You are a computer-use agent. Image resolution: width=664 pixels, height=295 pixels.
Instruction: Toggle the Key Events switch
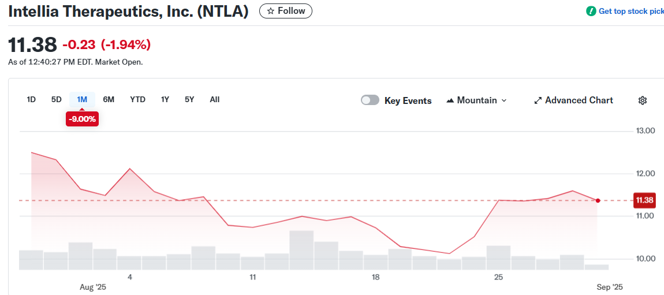[370, 100]
